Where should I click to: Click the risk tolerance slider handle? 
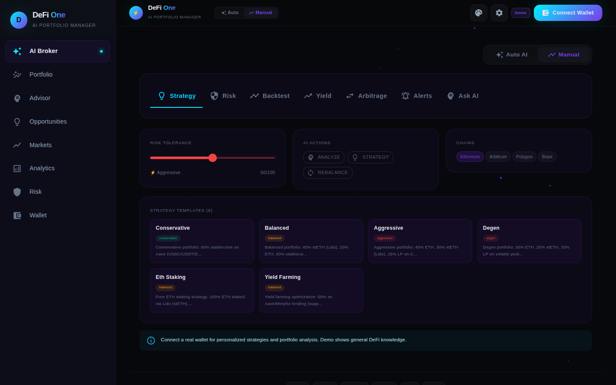click(213, 158)
